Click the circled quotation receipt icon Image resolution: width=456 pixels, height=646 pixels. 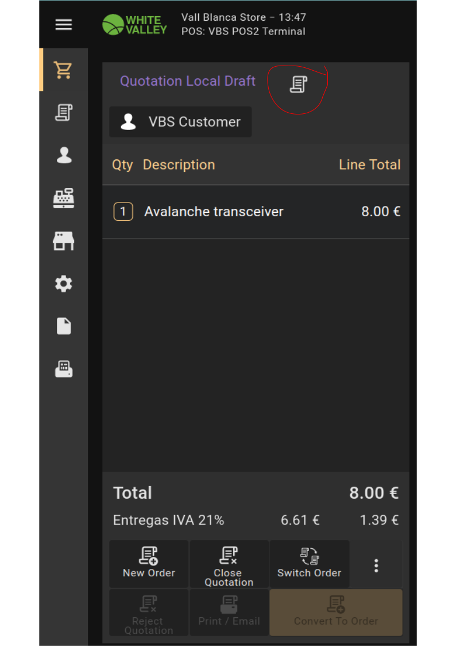pos(298,85)
